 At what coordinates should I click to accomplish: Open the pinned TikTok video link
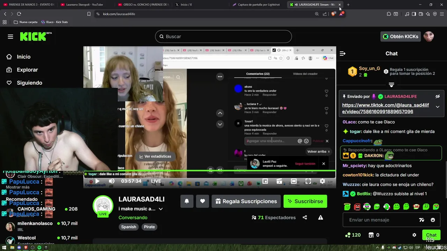click(x=386, y=108)
